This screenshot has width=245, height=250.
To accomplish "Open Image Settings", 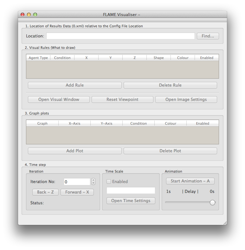I will [x=186, y=100].
